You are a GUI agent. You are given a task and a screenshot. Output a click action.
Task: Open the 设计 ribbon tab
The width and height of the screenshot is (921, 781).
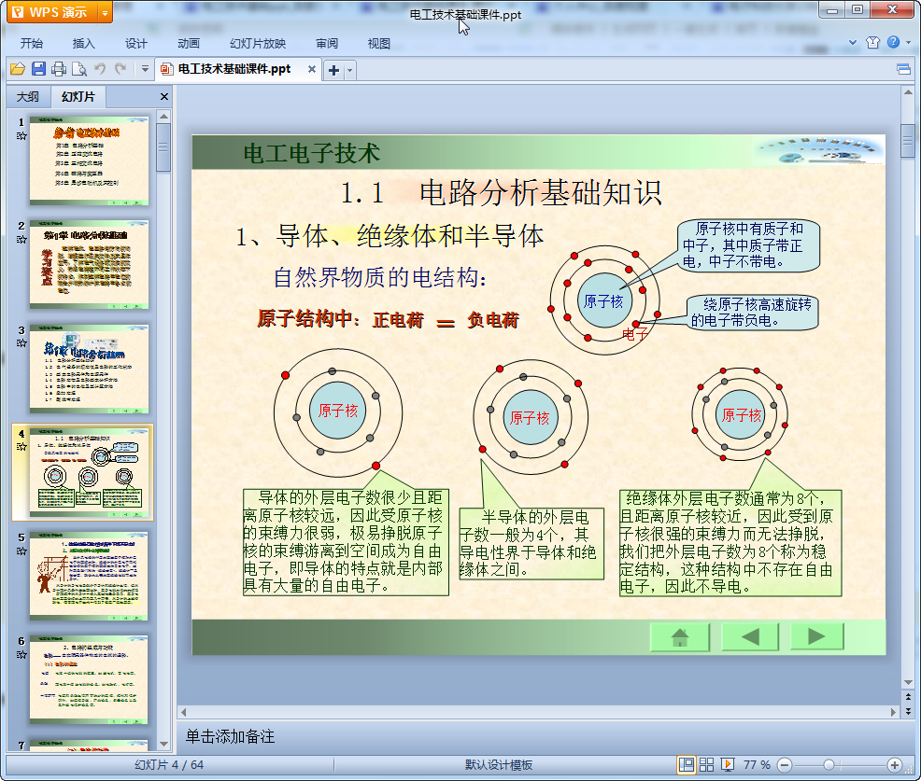click(x=135, y=44)
